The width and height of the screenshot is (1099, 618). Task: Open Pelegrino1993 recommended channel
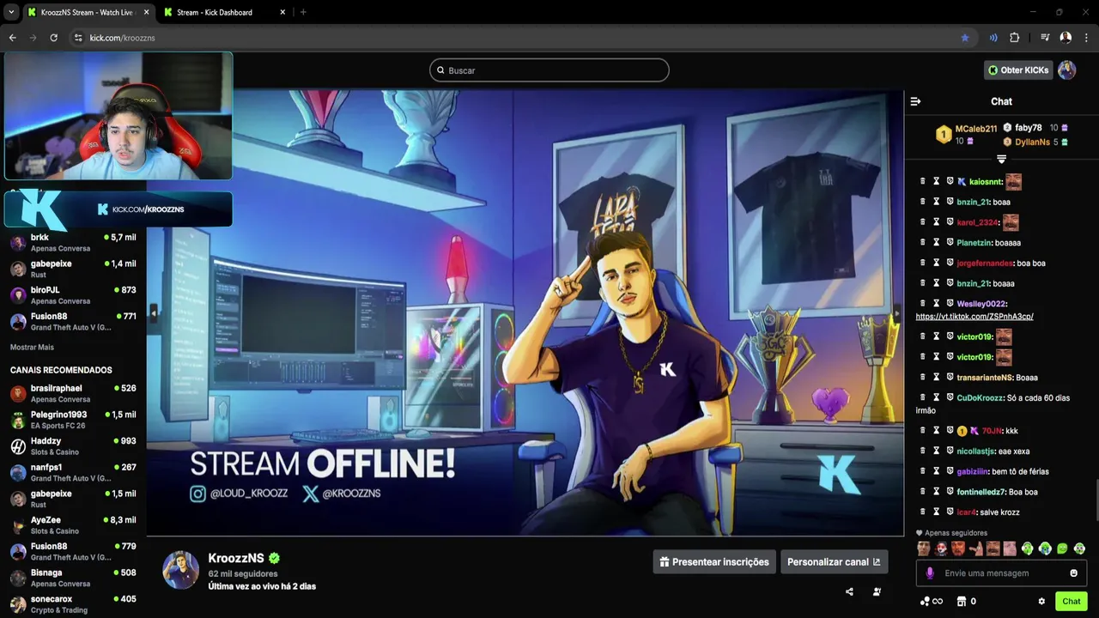[73, 420]
